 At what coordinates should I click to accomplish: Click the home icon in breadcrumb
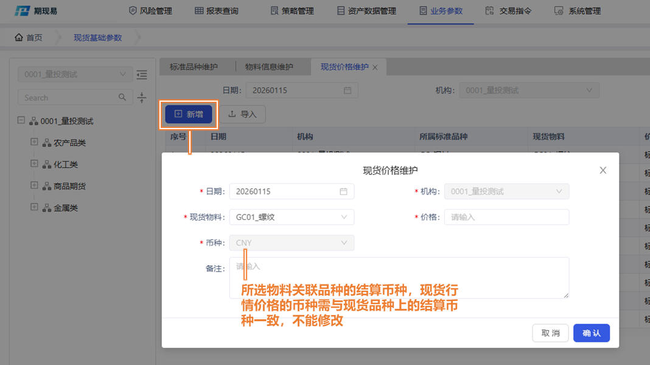click(19, 38)
